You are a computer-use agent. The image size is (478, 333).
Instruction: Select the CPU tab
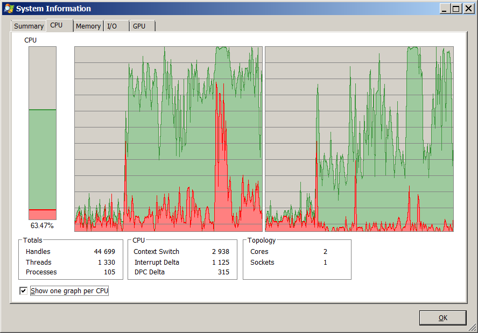click(57, 25)
